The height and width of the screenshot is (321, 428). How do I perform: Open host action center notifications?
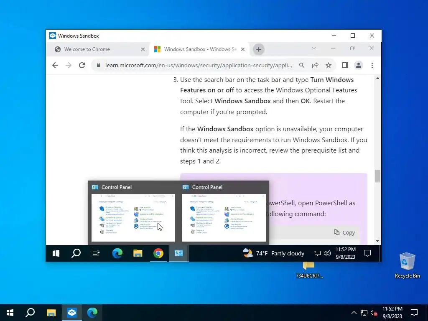click(414, 313)
